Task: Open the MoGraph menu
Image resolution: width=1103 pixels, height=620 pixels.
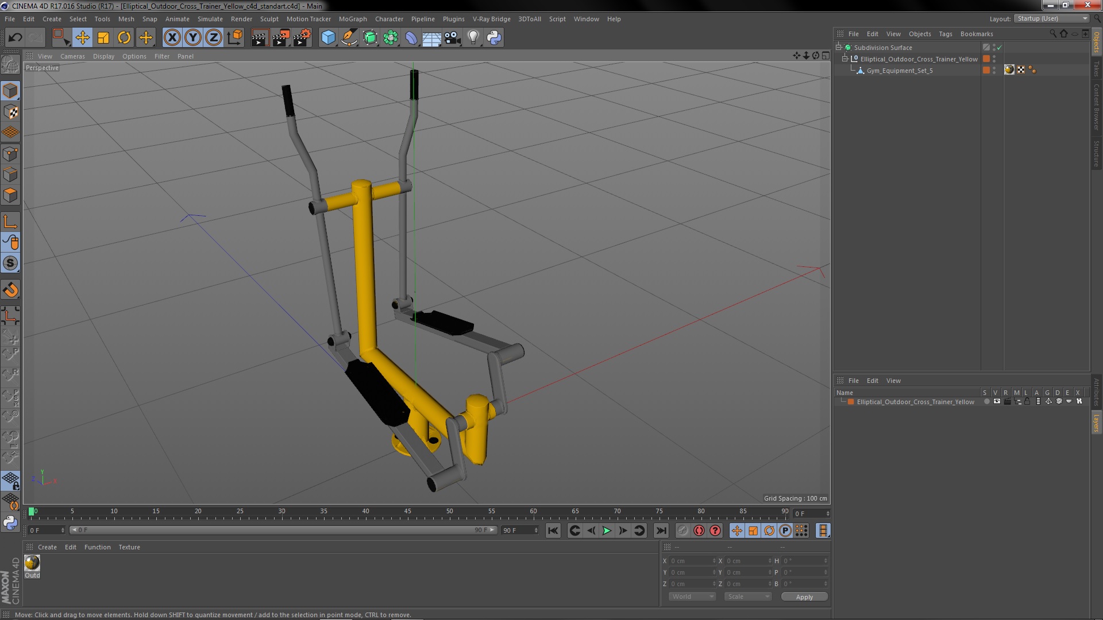Action: 353,19
